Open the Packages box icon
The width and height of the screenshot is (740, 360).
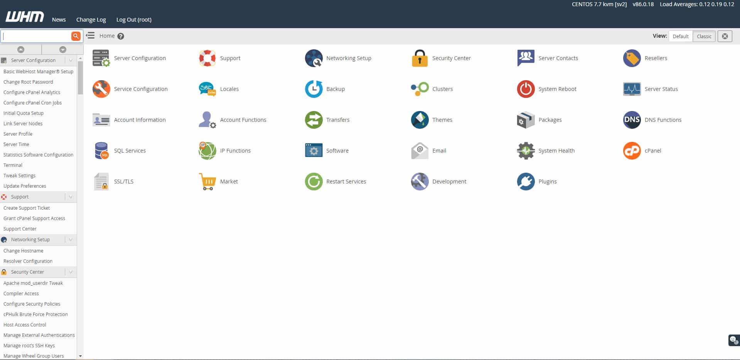(526, 120)
